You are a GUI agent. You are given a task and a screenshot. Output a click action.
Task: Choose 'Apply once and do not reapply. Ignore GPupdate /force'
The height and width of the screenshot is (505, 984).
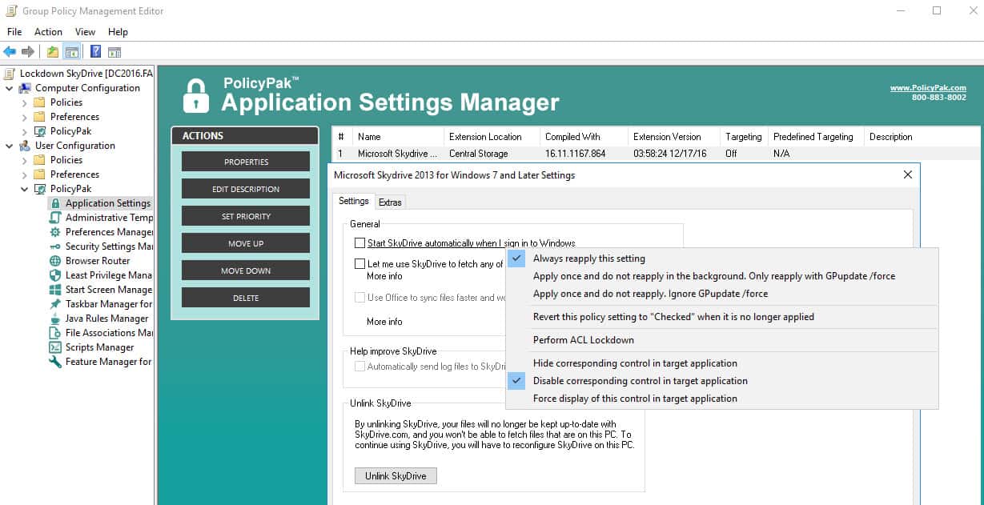722,294
